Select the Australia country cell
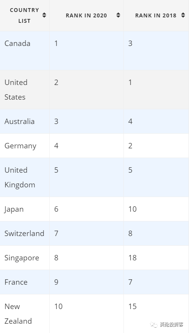The height and width of the screenshot is (333, 189). coord(25,121)
